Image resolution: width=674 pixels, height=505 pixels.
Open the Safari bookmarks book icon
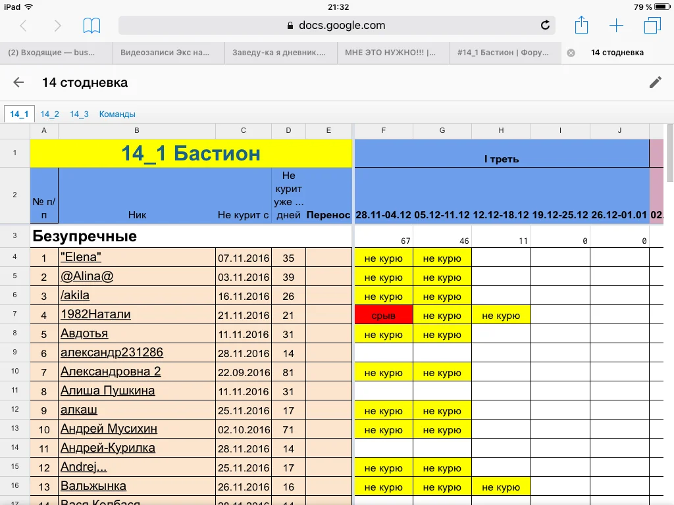91,26
